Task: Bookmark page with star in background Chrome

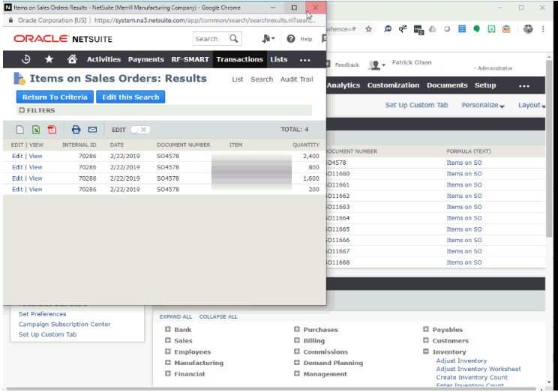Action: point(369,29)
